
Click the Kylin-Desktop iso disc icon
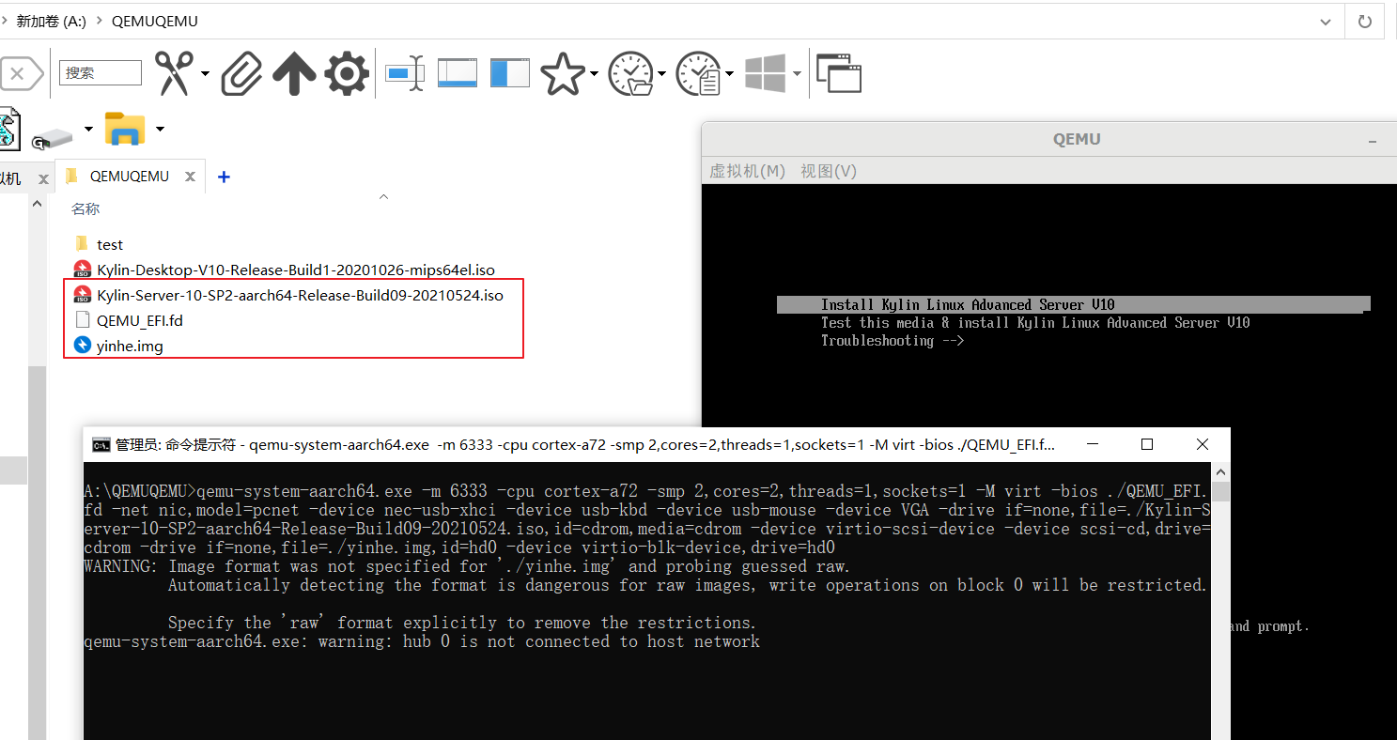point(82,270)
